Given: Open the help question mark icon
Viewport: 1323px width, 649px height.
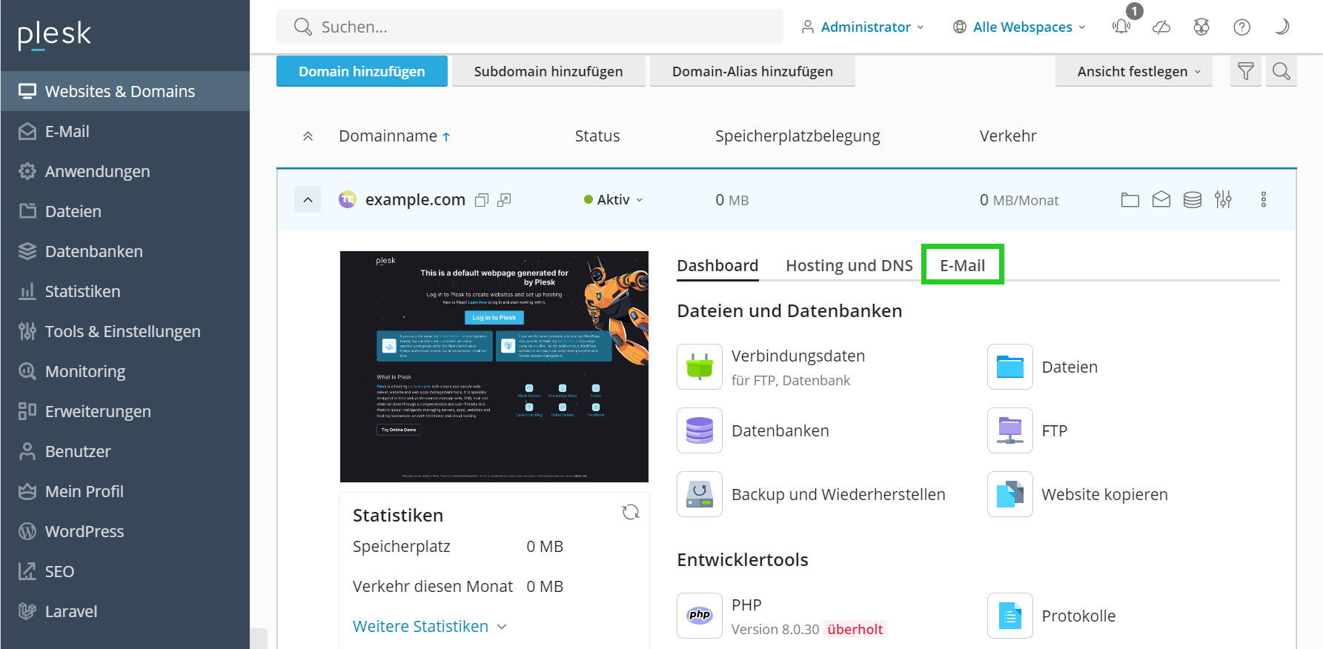Looking at the screenshot, I should coord(1241,27).
